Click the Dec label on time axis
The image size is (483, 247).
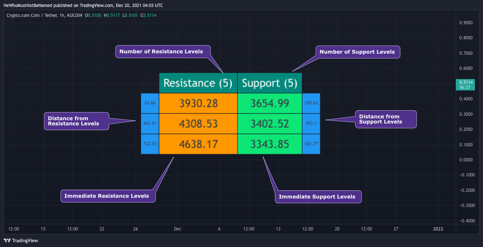tap(178, 229)
